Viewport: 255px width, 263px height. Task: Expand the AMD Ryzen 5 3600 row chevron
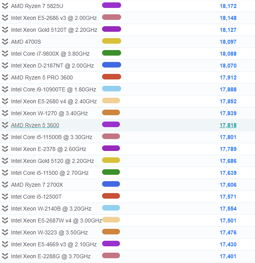coord(5,125)
